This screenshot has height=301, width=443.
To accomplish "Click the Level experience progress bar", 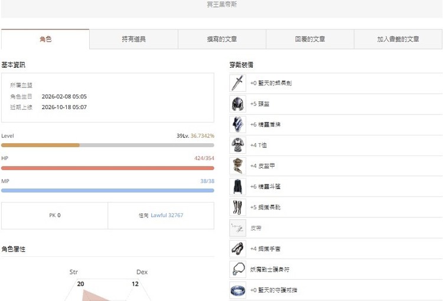I will pyautogui.click(x=108, y=145).
